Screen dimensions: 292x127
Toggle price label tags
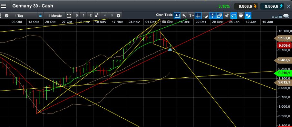point(234,16)
